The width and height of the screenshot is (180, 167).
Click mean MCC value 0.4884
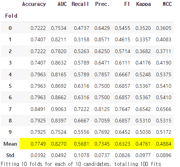coord(163,144)
